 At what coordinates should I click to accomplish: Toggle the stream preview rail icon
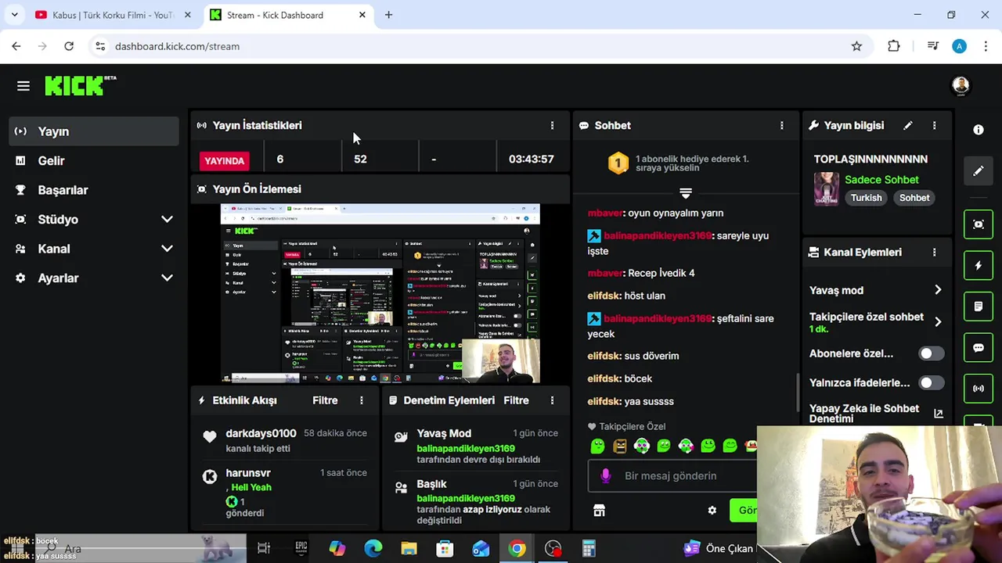979,224
